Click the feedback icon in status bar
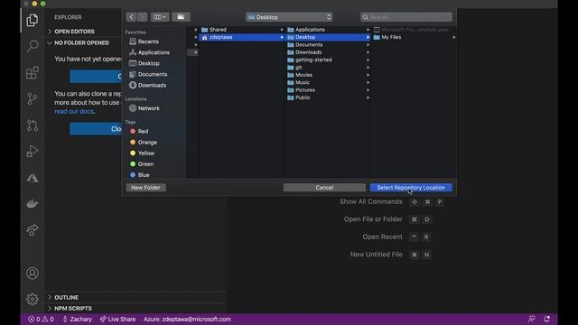The height and width of the screenshot is (325, 578). (x=532, y=319)
